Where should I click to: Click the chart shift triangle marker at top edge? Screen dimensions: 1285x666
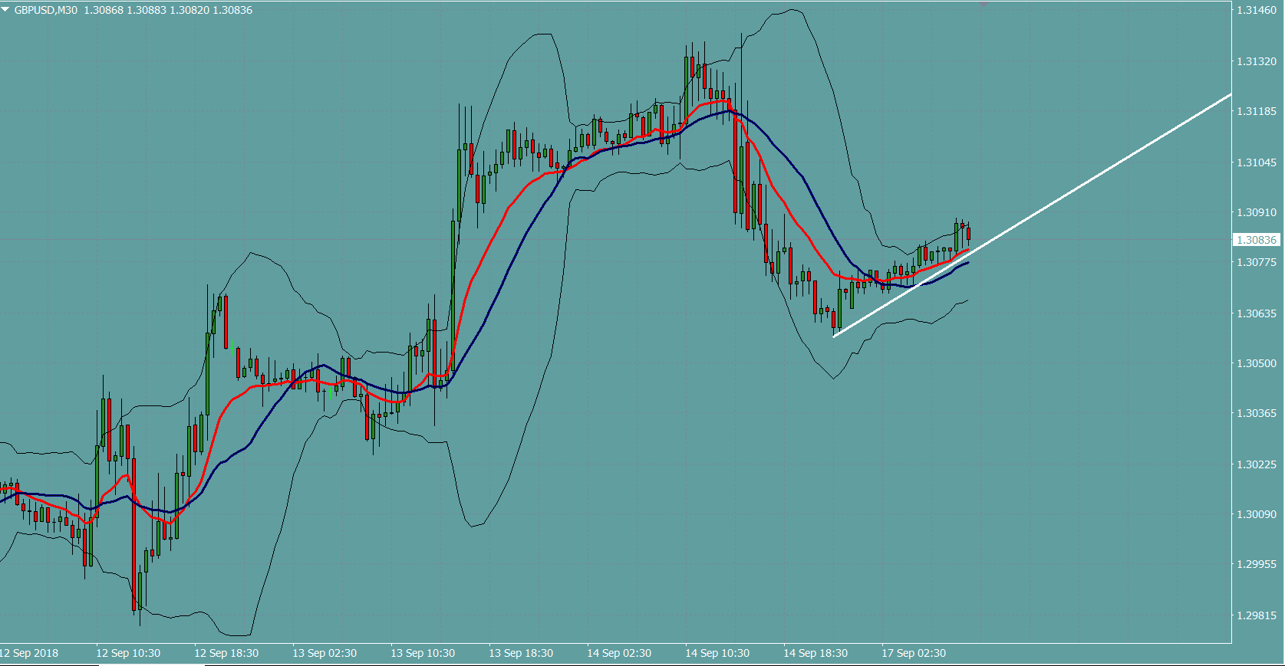(984, 4)
